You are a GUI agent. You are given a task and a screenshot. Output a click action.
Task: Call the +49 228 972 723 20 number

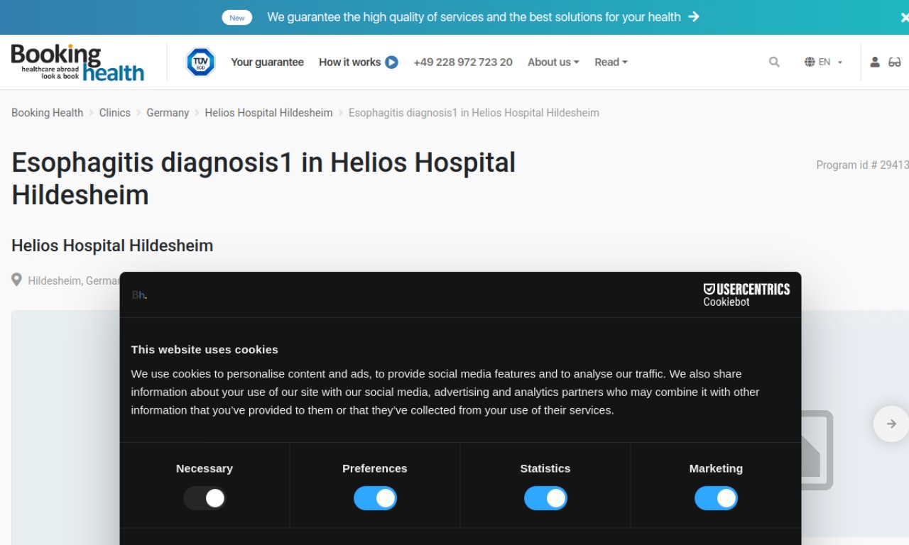463,62
